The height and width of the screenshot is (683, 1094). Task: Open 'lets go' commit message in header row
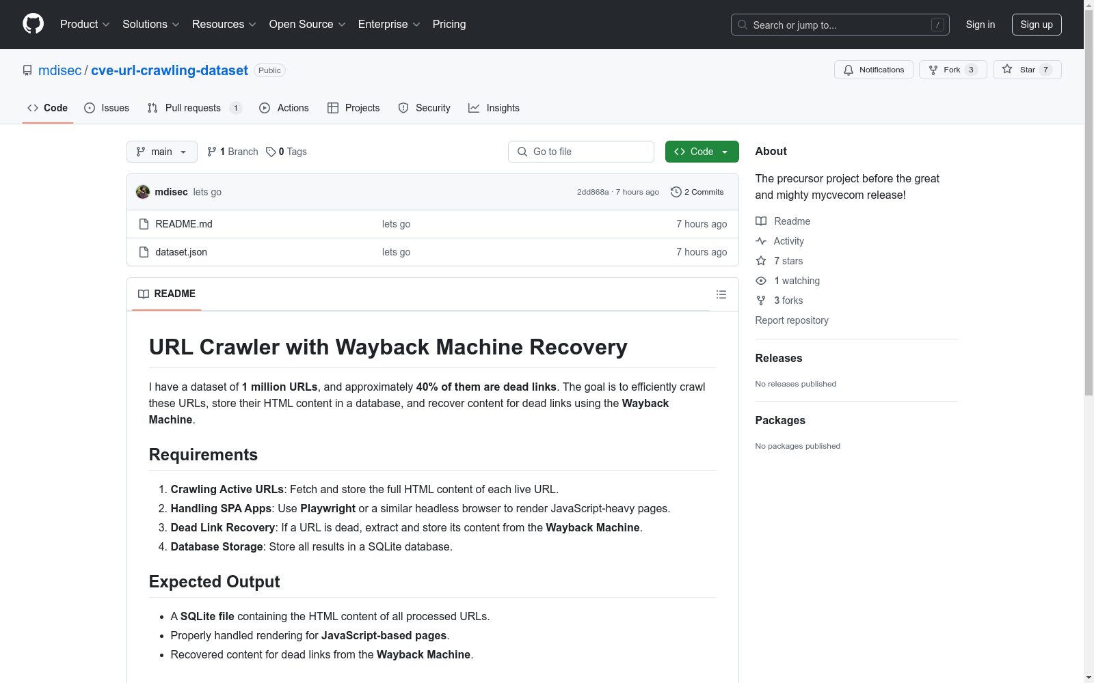point(207,192)
